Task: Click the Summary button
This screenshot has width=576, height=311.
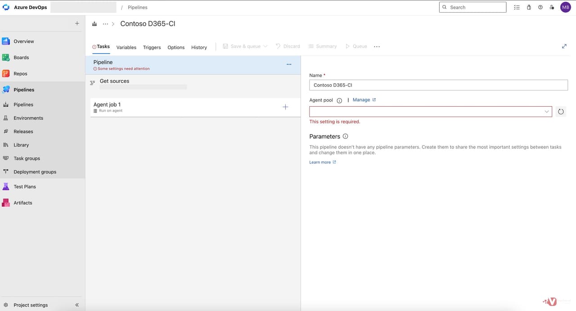Action: 323,46
